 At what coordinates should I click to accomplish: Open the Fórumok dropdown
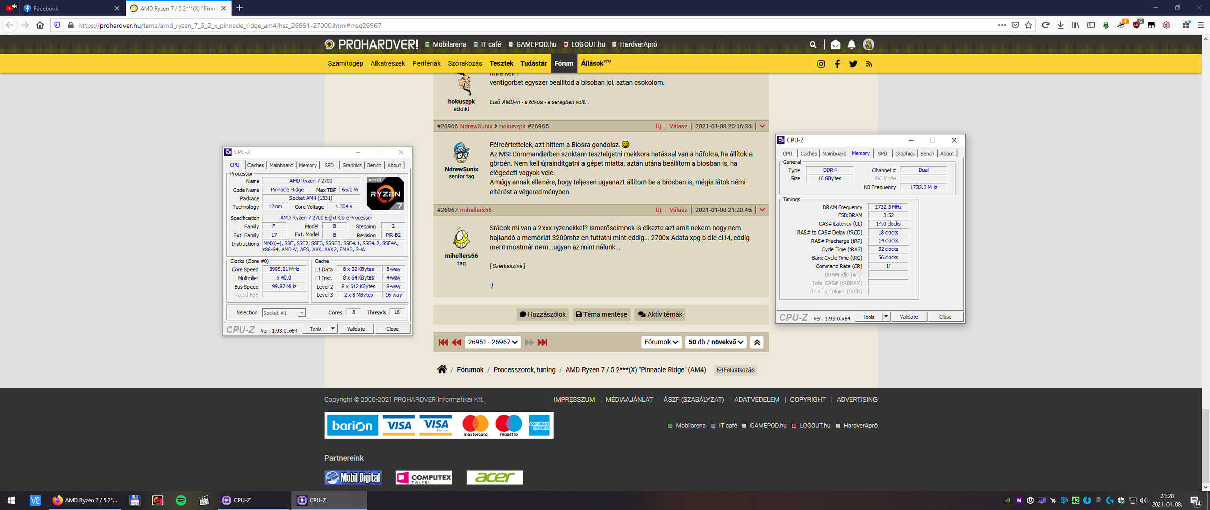(661, 342)
